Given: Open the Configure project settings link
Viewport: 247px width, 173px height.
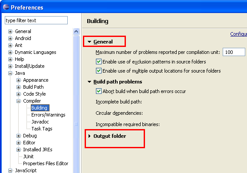Looking at the screenshot, I should (238, 34).
